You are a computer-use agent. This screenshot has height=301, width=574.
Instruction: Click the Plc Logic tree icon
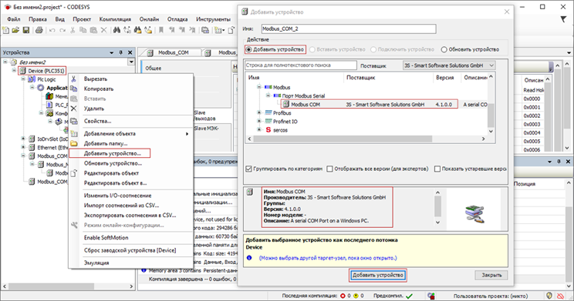(32, 79)
